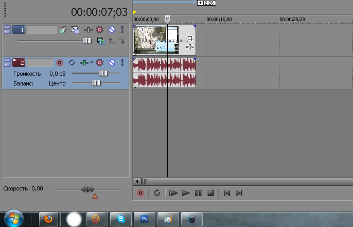The height and width of the screenshot is (227, 353).
Task: Arm audio track 2 for recording
Action: pos(60,62)
